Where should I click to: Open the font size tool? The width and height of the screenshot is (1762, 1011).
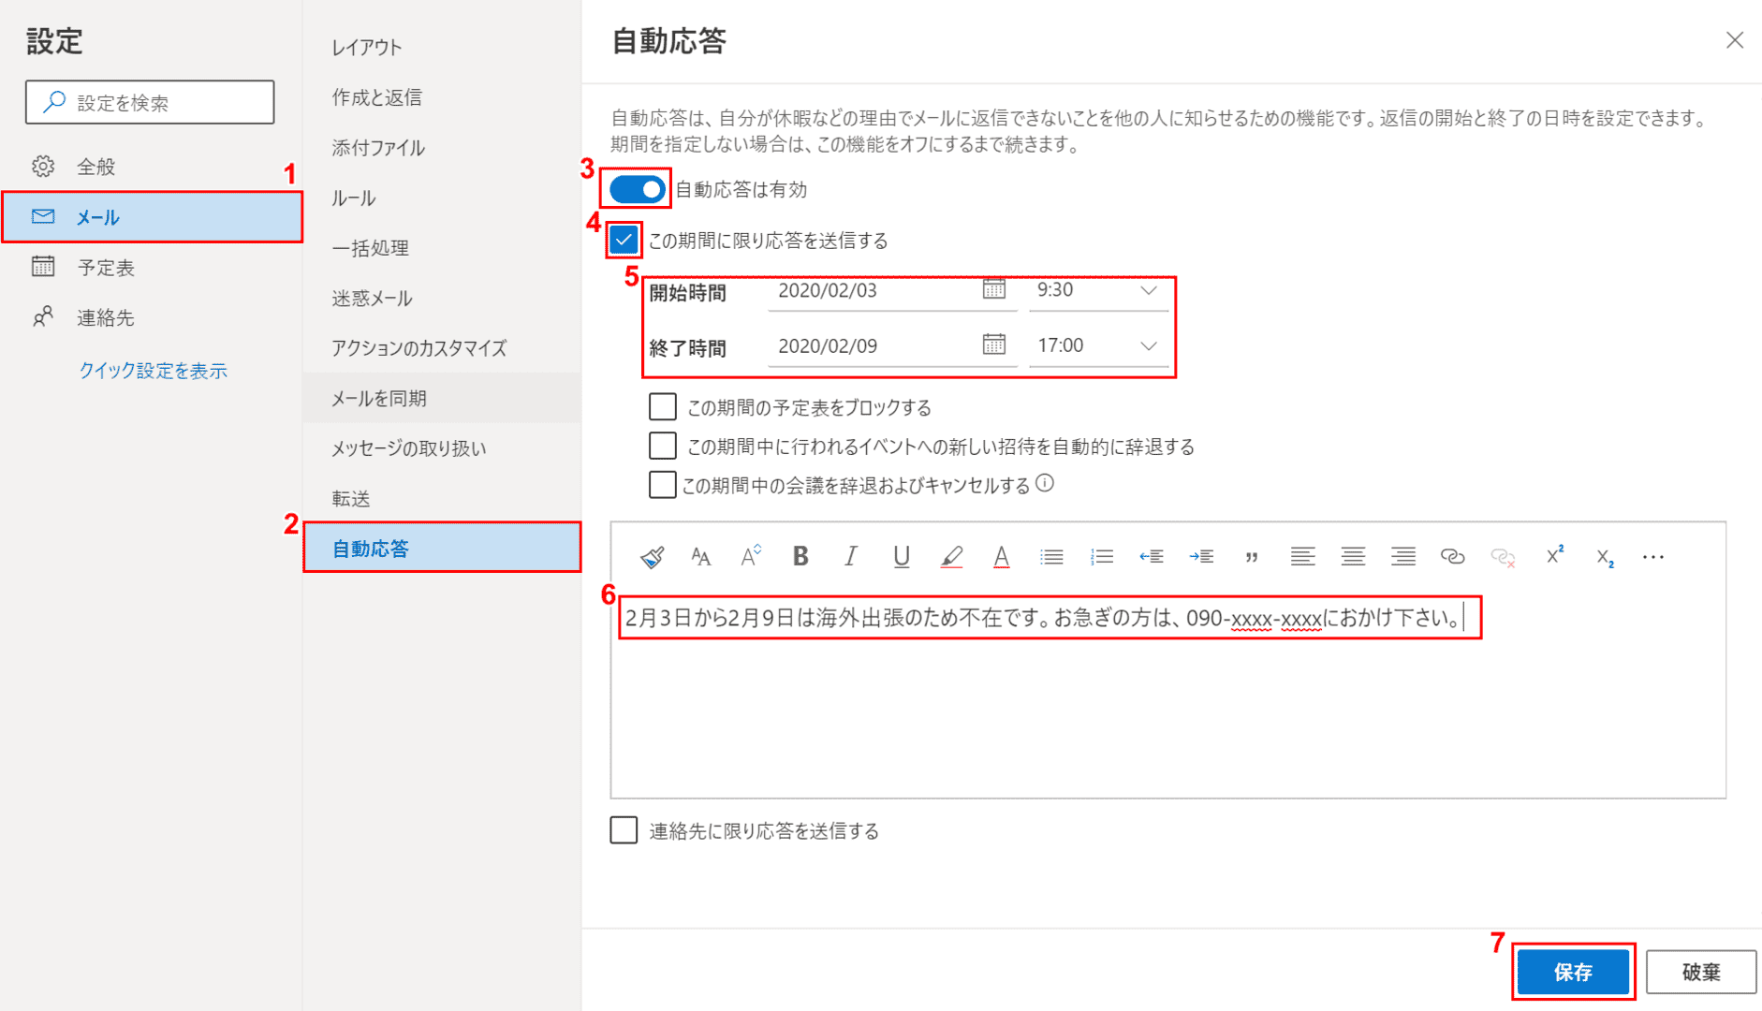[x=701, y=557]
